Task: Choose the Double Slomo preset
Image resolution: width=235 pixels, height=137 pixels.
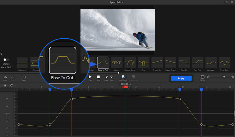Action: click(130, 62)
